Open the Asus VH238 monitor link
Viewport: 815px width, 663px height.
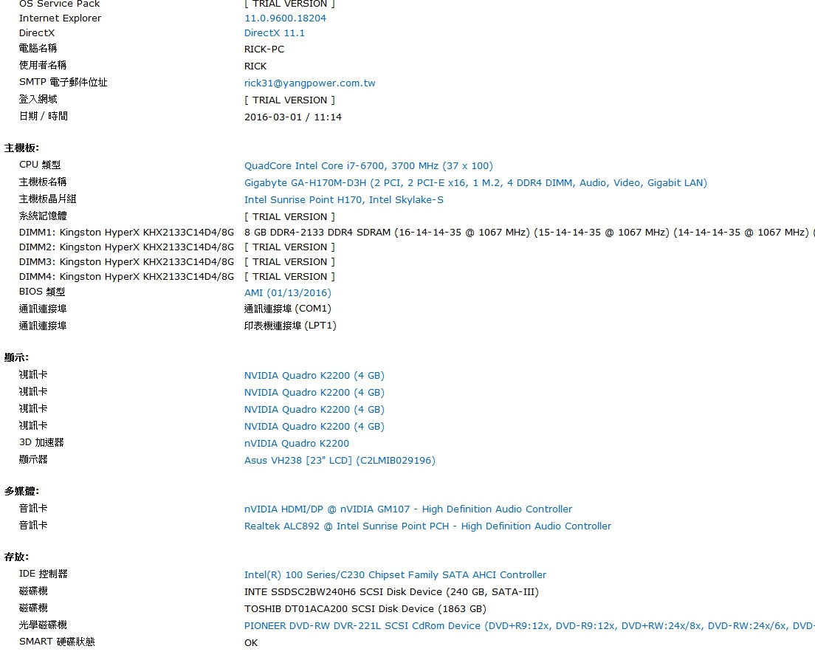340,460
